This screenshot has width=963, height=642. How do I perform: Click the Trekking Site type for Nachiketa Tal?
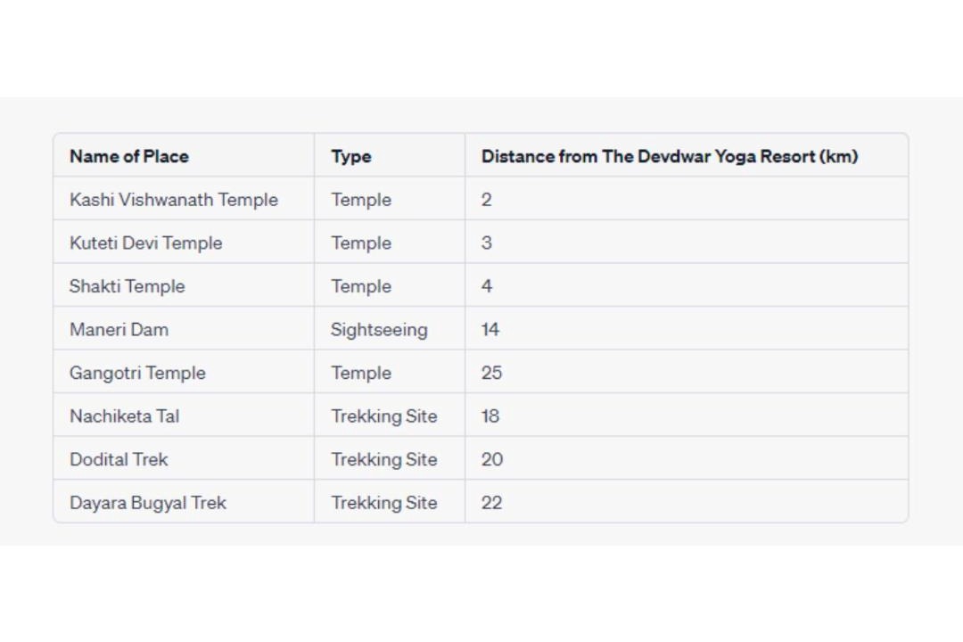pos(384,416)
